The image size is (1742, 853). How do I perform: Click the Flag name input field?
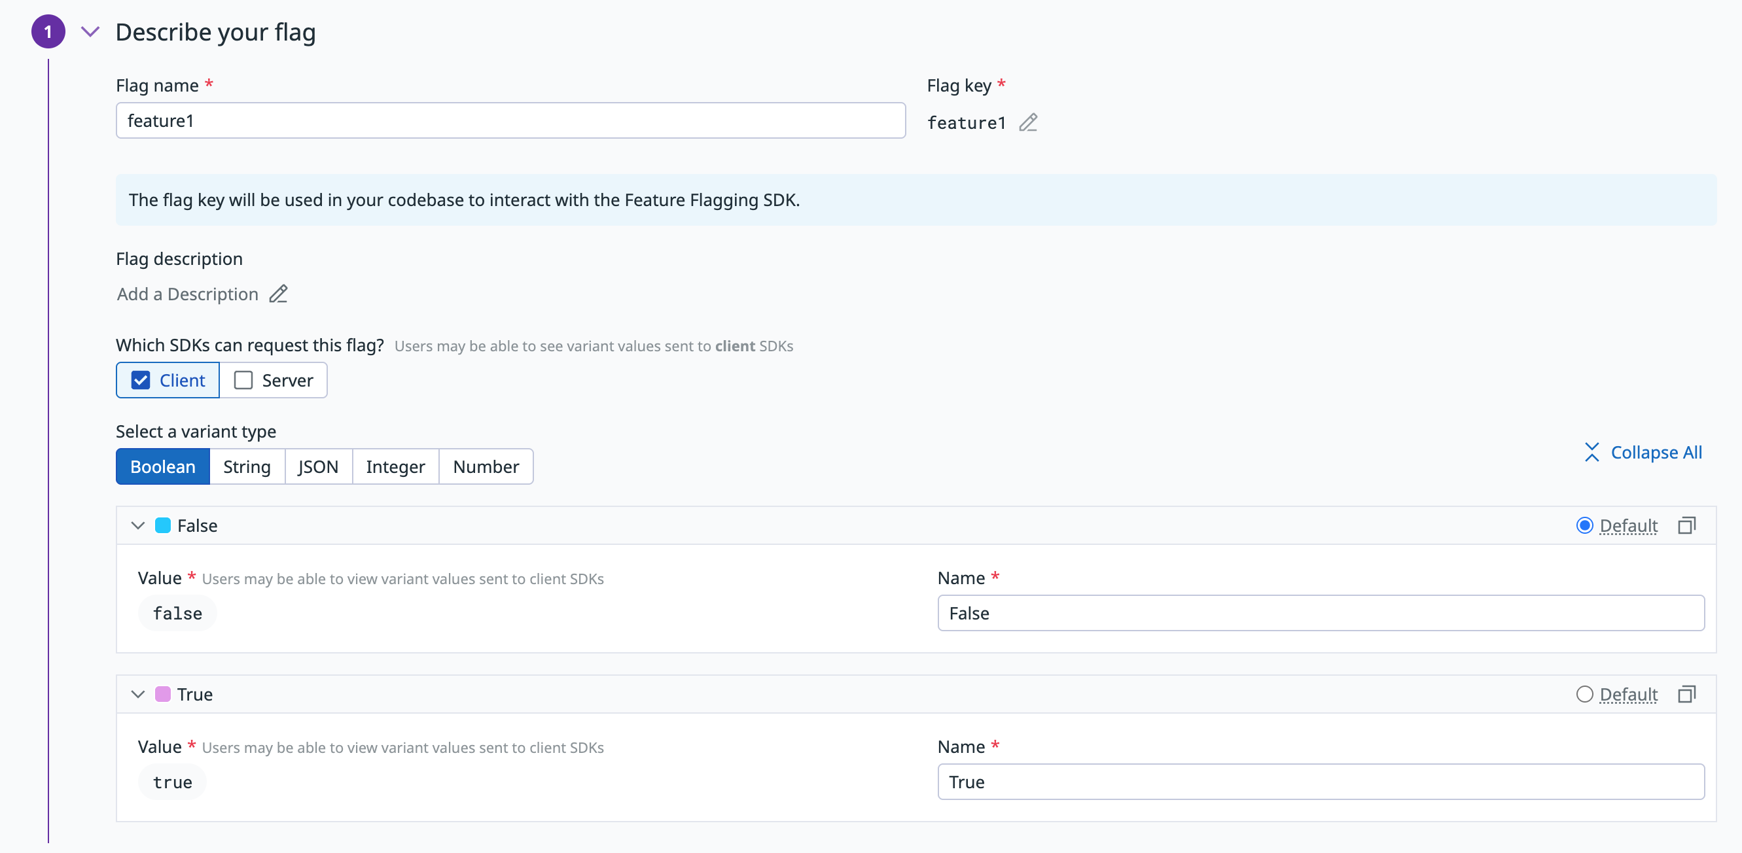coord(510,120)
